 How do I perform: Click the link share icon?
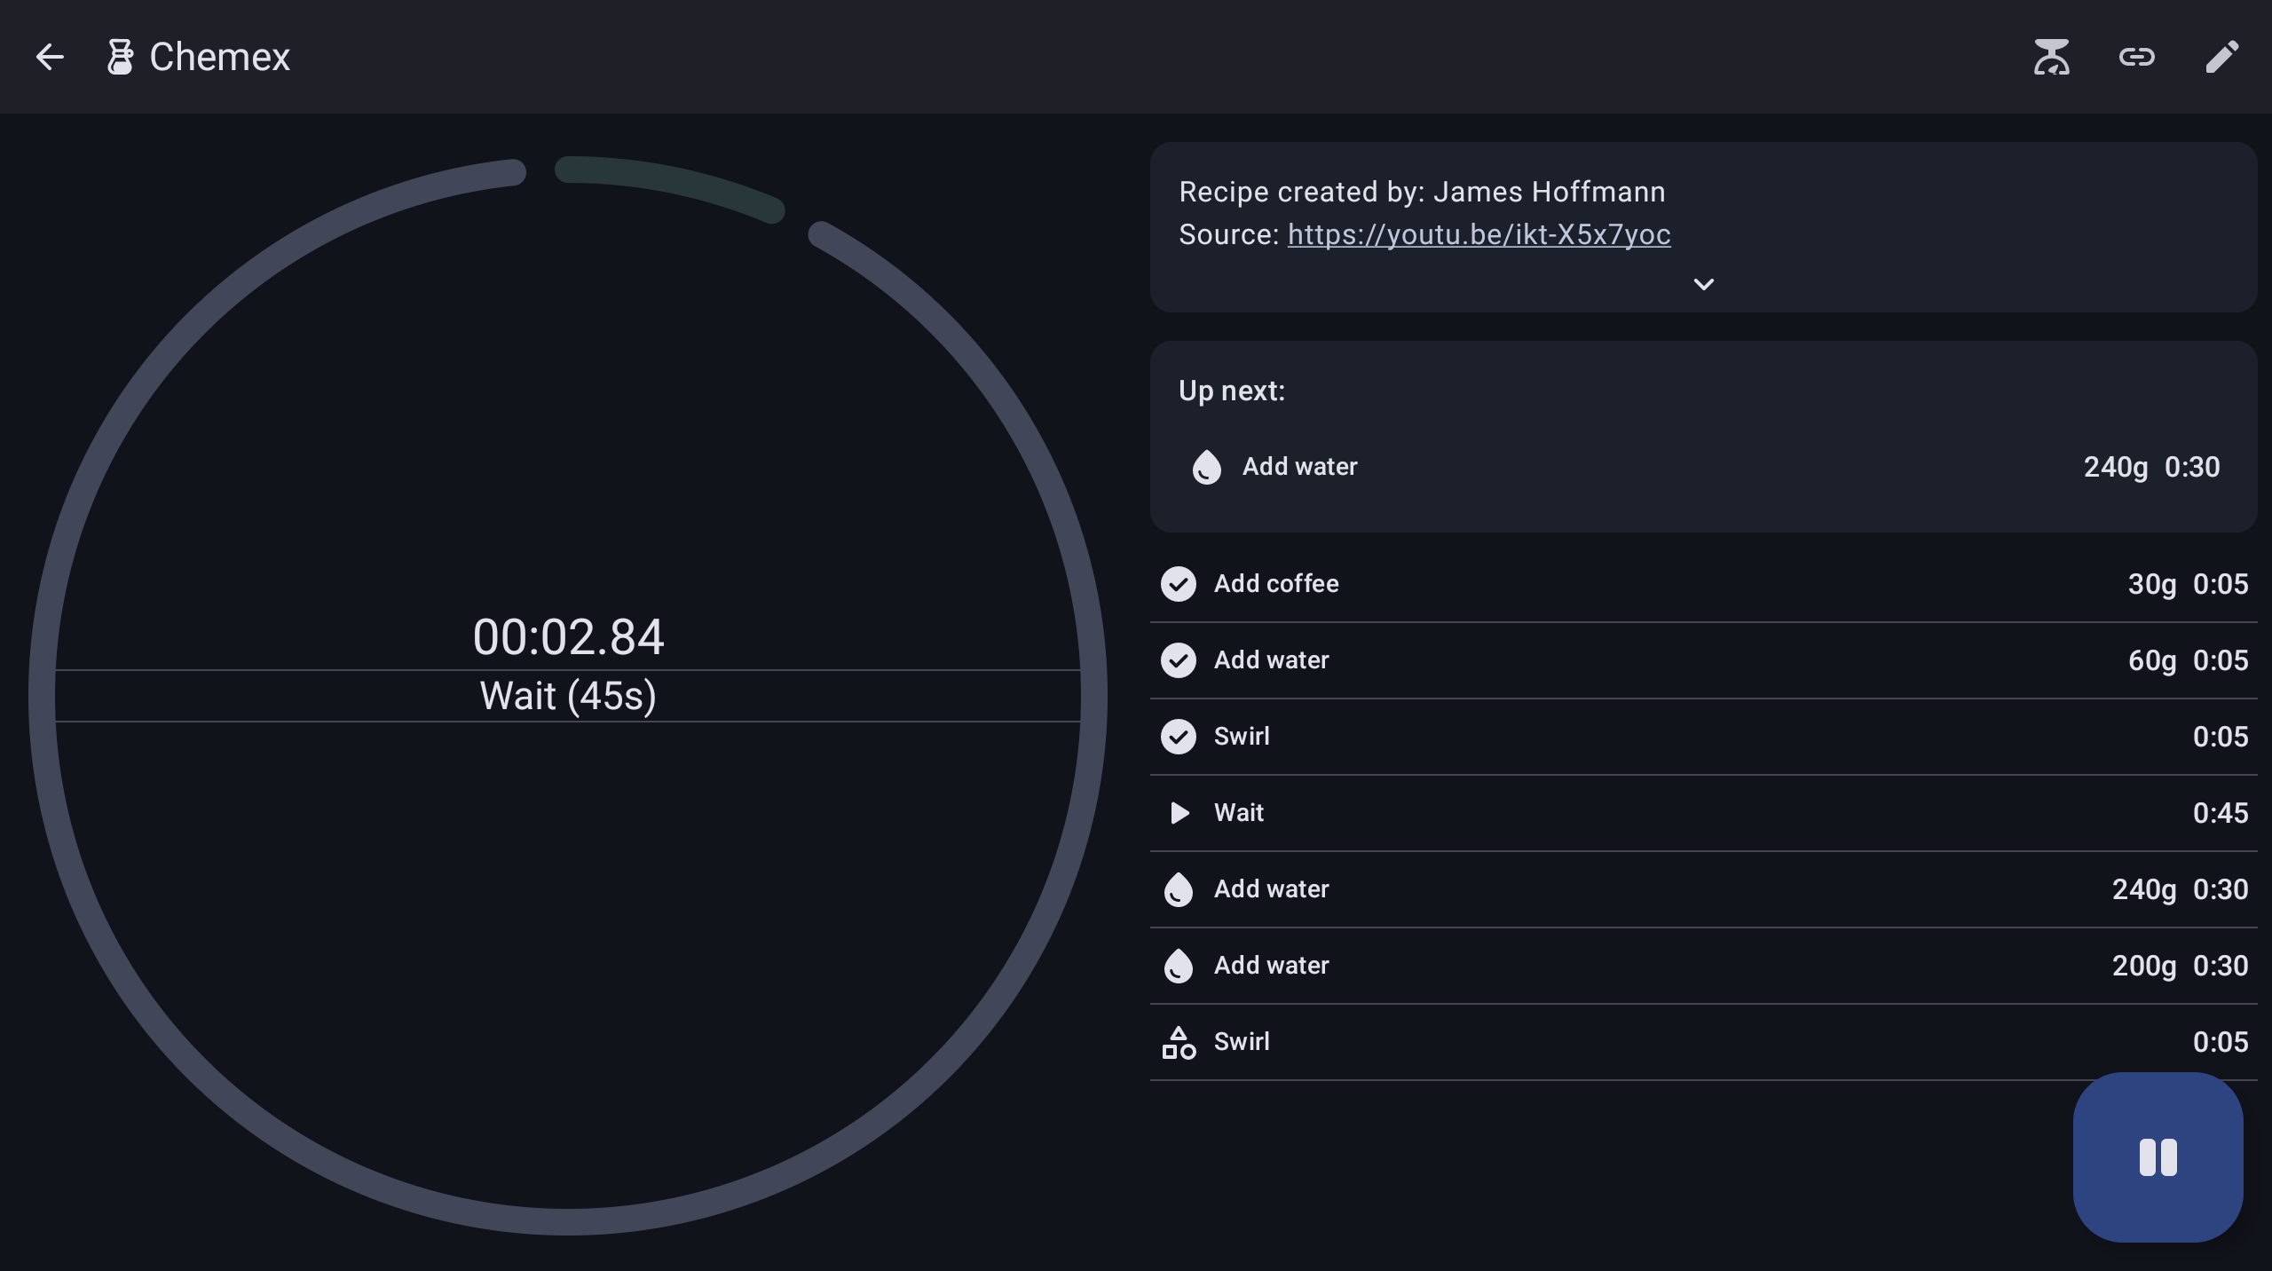[x=2136, y=57]
